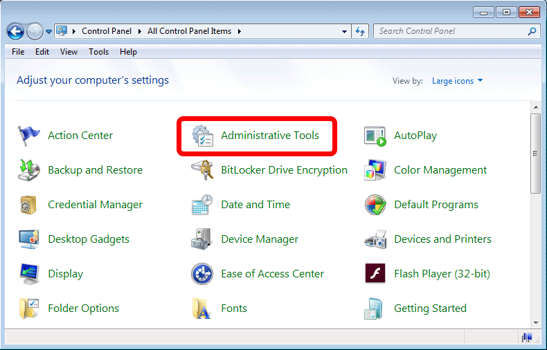Viewport: 547px width, 350px height.
Task: Open the recent pages dropdown arrow
Action: (49, 32)
